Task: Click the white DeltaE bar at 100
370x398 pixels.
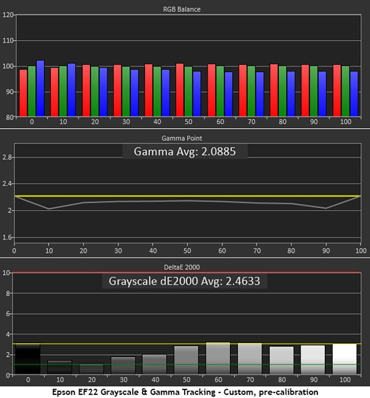Action: coord(345,359)
